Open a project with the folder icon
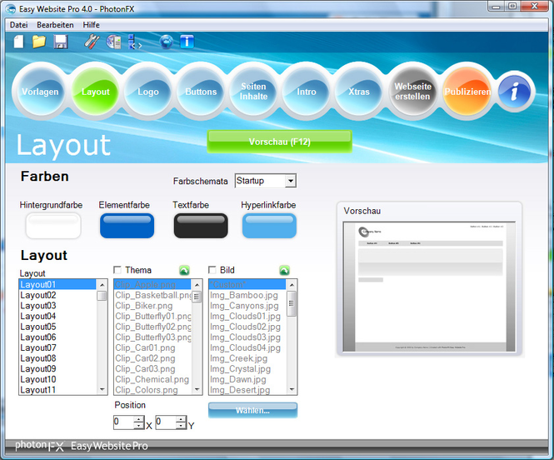Image resolution: width=554 pixels, height=460 pixels. click(39, 42)
